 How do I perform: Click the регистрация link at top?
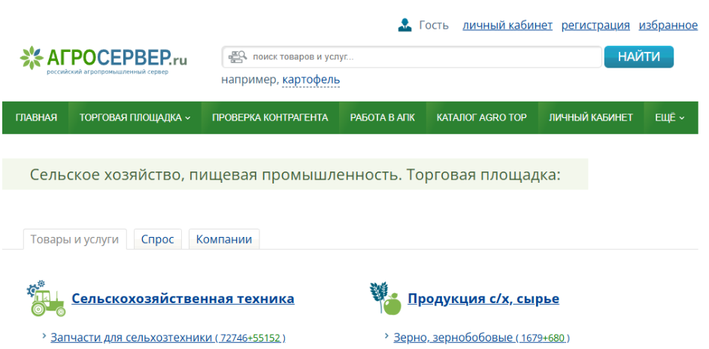pyautogui.click(x=595, y=25)
